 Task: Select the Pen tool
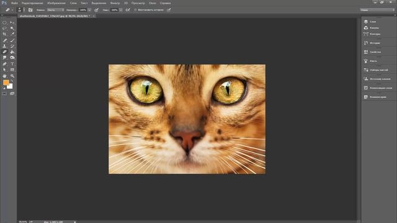pyautogui.click(x=4, y=64)
